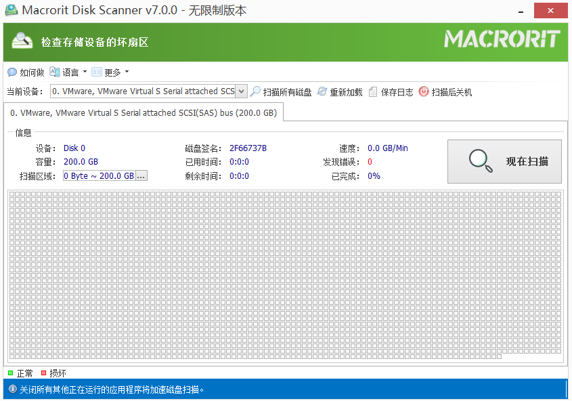Click the language translate icon
The image size is (572, 401).
click(x=55, y=72)
